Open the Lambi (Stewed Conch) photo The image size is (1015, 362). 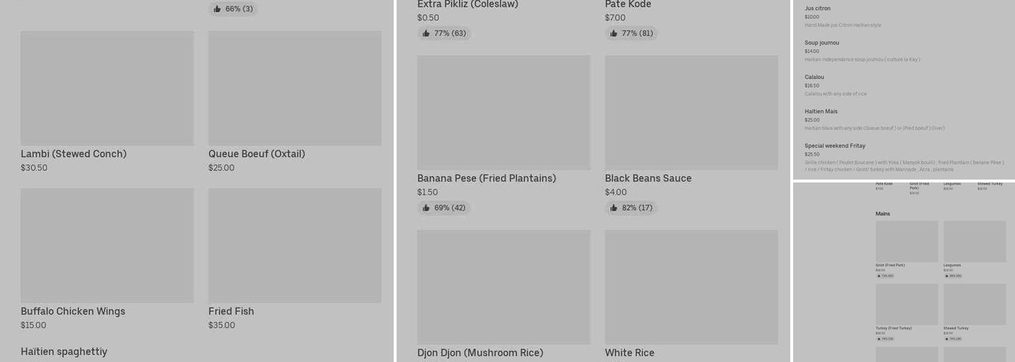pyautogui.click(x=107, y=88)
